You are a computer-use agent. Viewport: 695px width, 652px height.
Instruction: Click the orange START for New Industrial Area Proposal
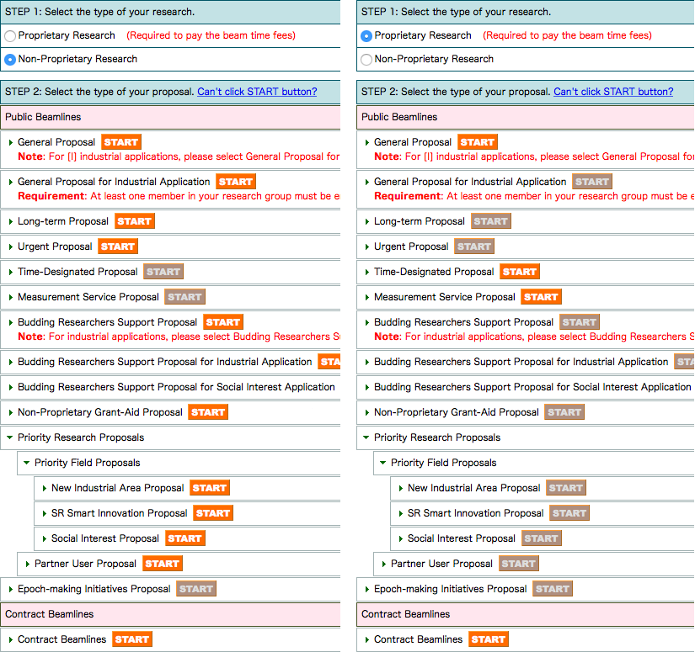210,488
